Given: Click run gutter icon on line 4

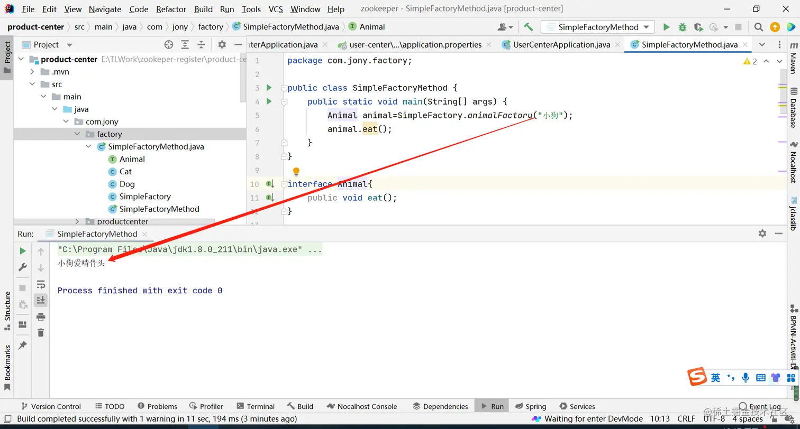Looking at the screenshot, I should 269,101.
